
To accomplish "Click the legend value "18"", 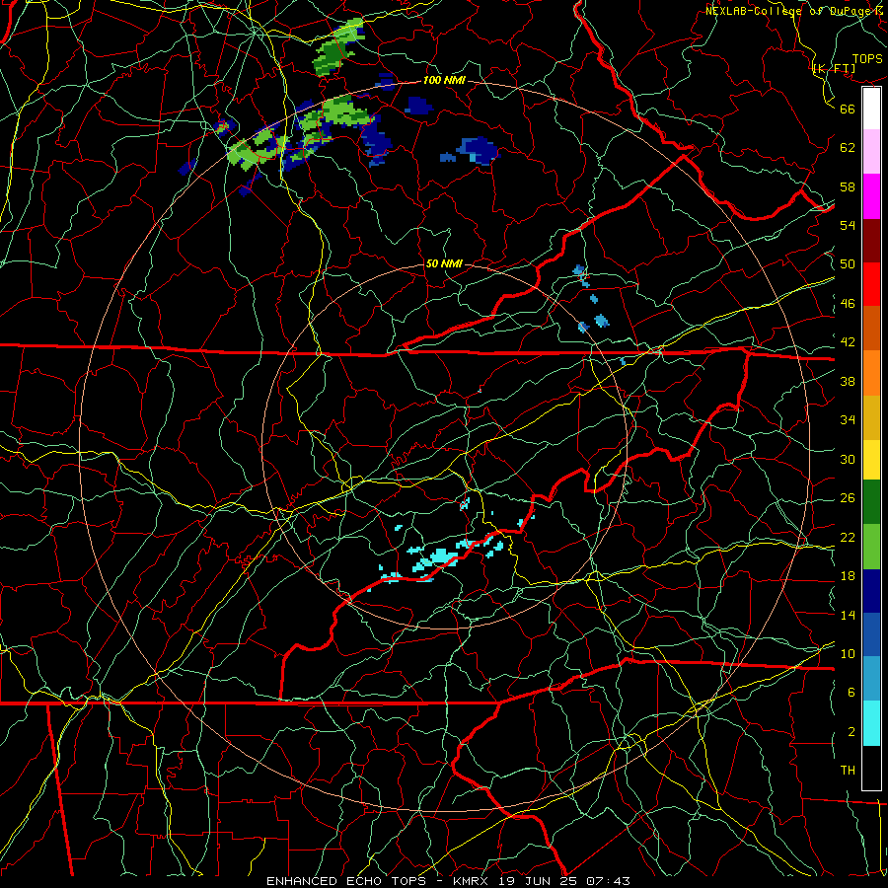I will click(848, 576).
